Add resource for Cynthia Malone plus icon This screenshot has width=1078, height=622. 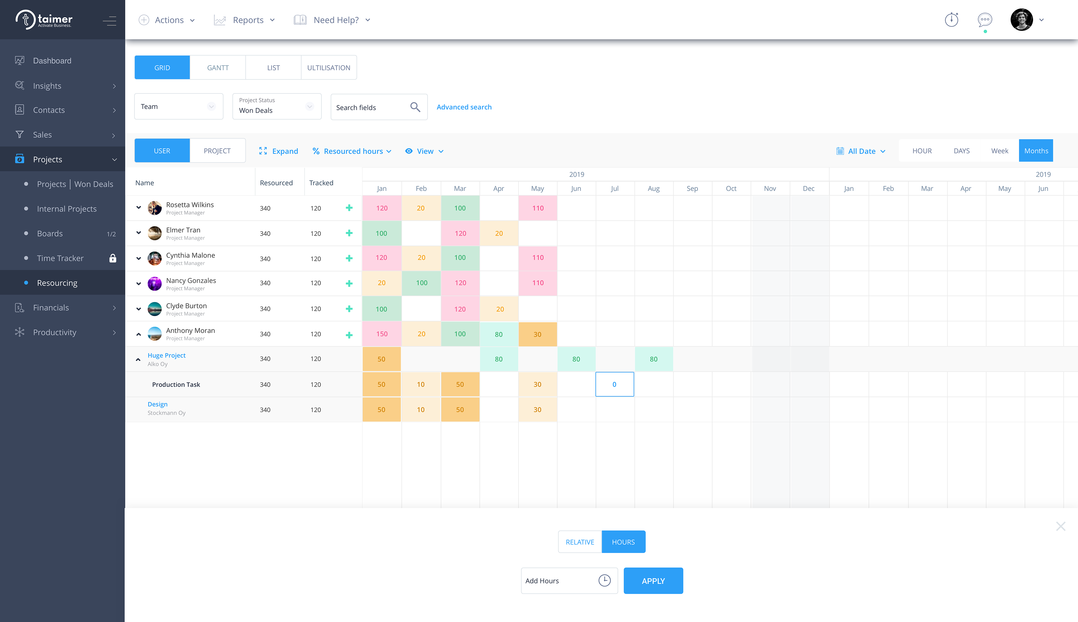click(x=349, y=259)
